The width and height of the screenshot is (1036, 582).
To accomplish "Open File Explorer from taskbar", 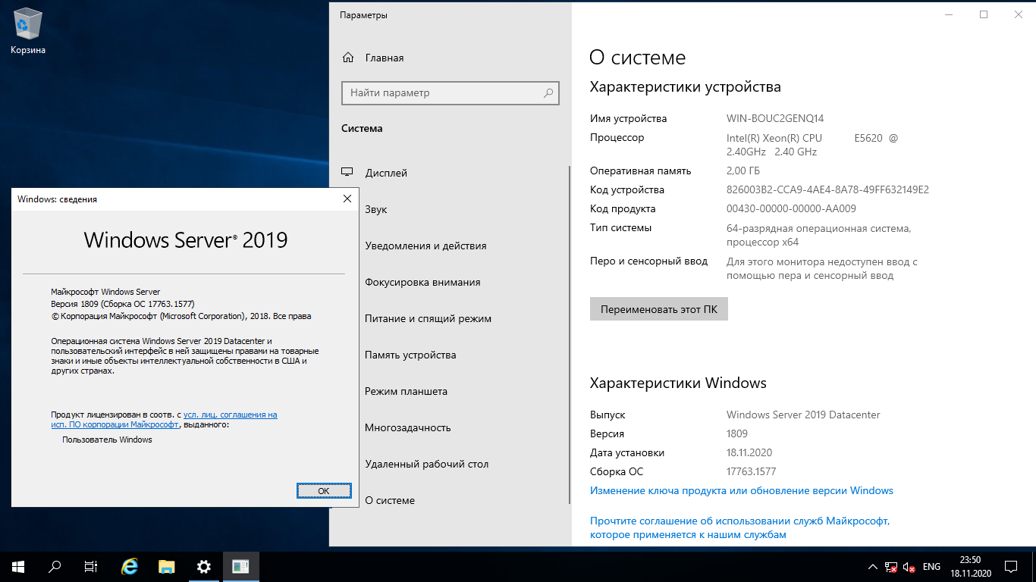I will pos(167,566).
